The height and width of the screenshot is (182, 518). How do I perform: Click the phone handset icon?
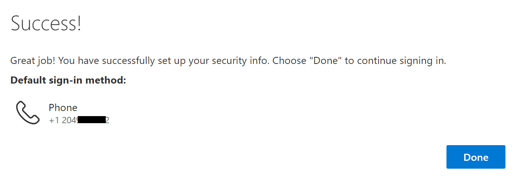coord(28,113)
